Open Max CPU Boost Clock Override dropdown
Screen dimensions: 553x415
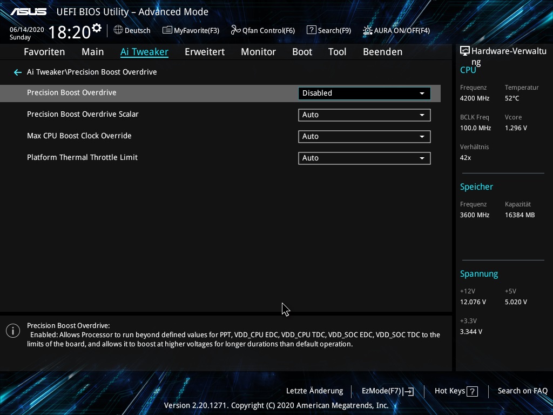click(x=365, y=137)
